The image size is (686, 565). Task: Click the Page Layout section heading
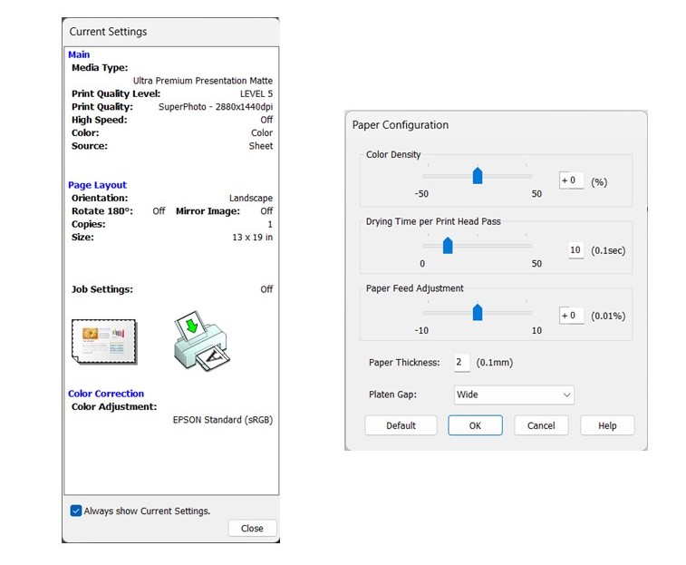tap(97, 185)
